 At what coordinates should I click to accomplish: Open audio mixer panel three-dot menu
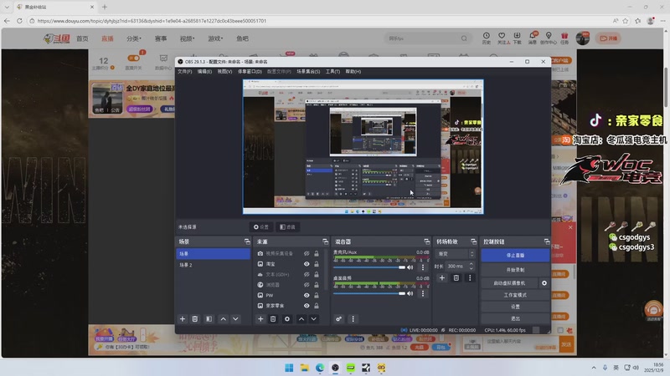[x=353, y=319]
